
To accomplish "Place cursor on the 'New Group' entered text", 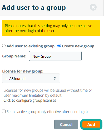I will (x=42, y=56).
